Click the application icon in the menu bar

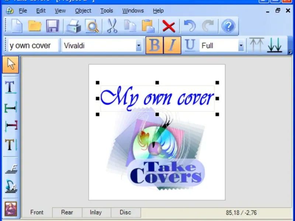click(x=10, y=11)
